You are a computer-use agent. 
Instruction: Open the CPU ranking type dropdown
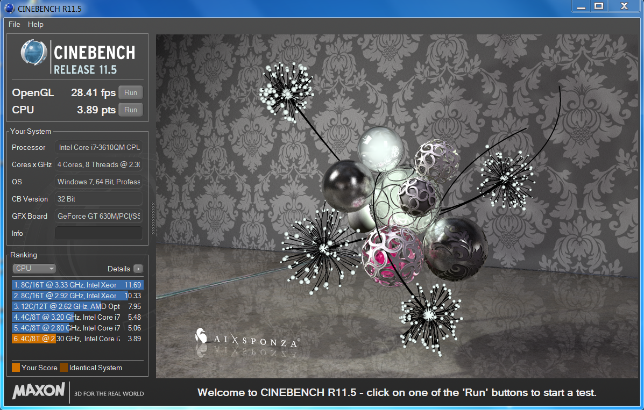pos(34,269)
